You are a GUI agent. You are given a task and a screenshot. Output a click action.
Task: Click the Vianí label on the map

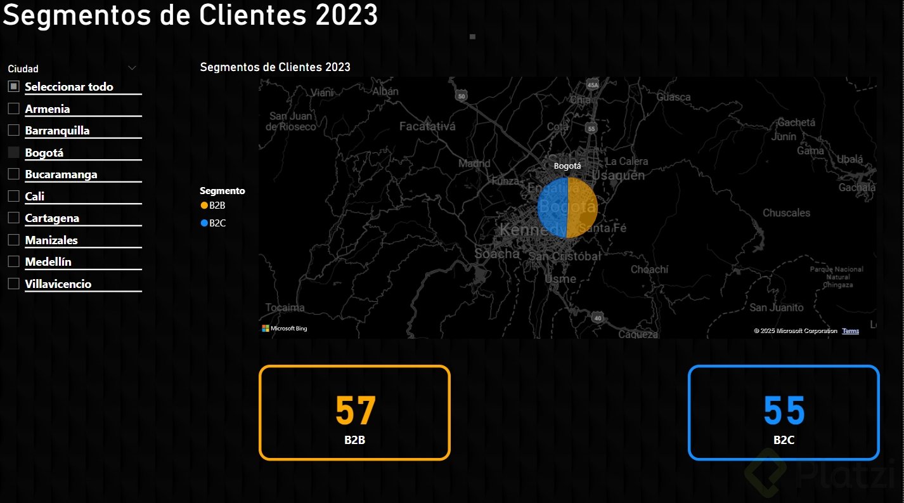click(322, 93)
